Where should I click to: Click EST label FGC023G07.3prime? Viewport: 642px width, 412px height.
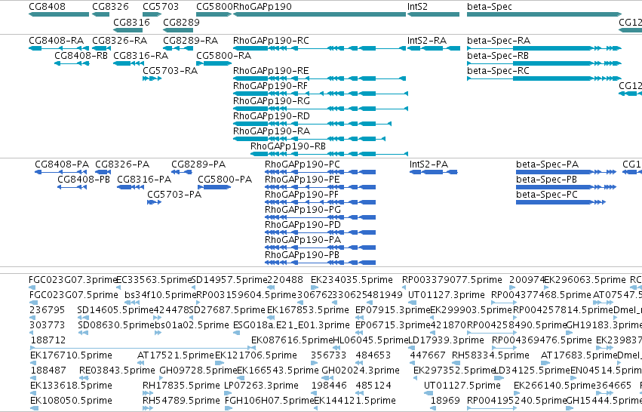[x=73, y=280]
